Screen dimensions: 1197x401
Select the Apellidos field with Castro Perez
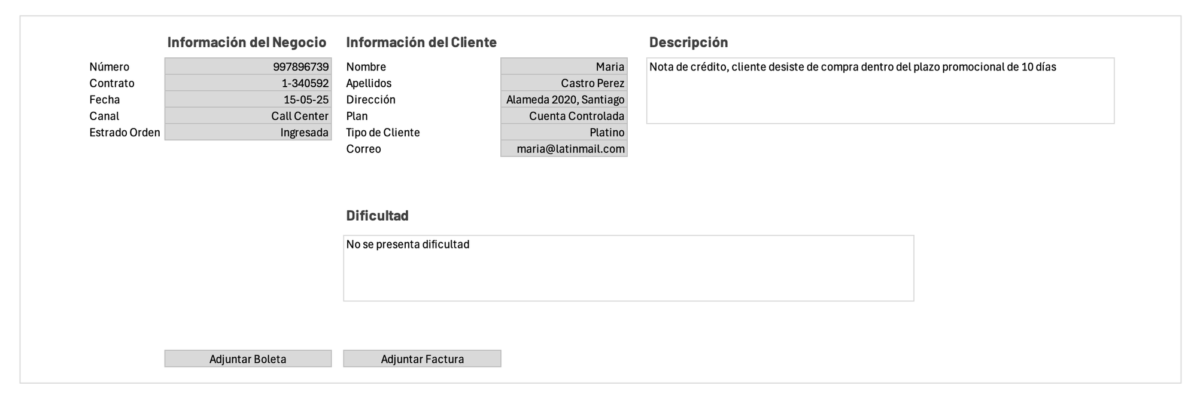[x=564, y=83]
